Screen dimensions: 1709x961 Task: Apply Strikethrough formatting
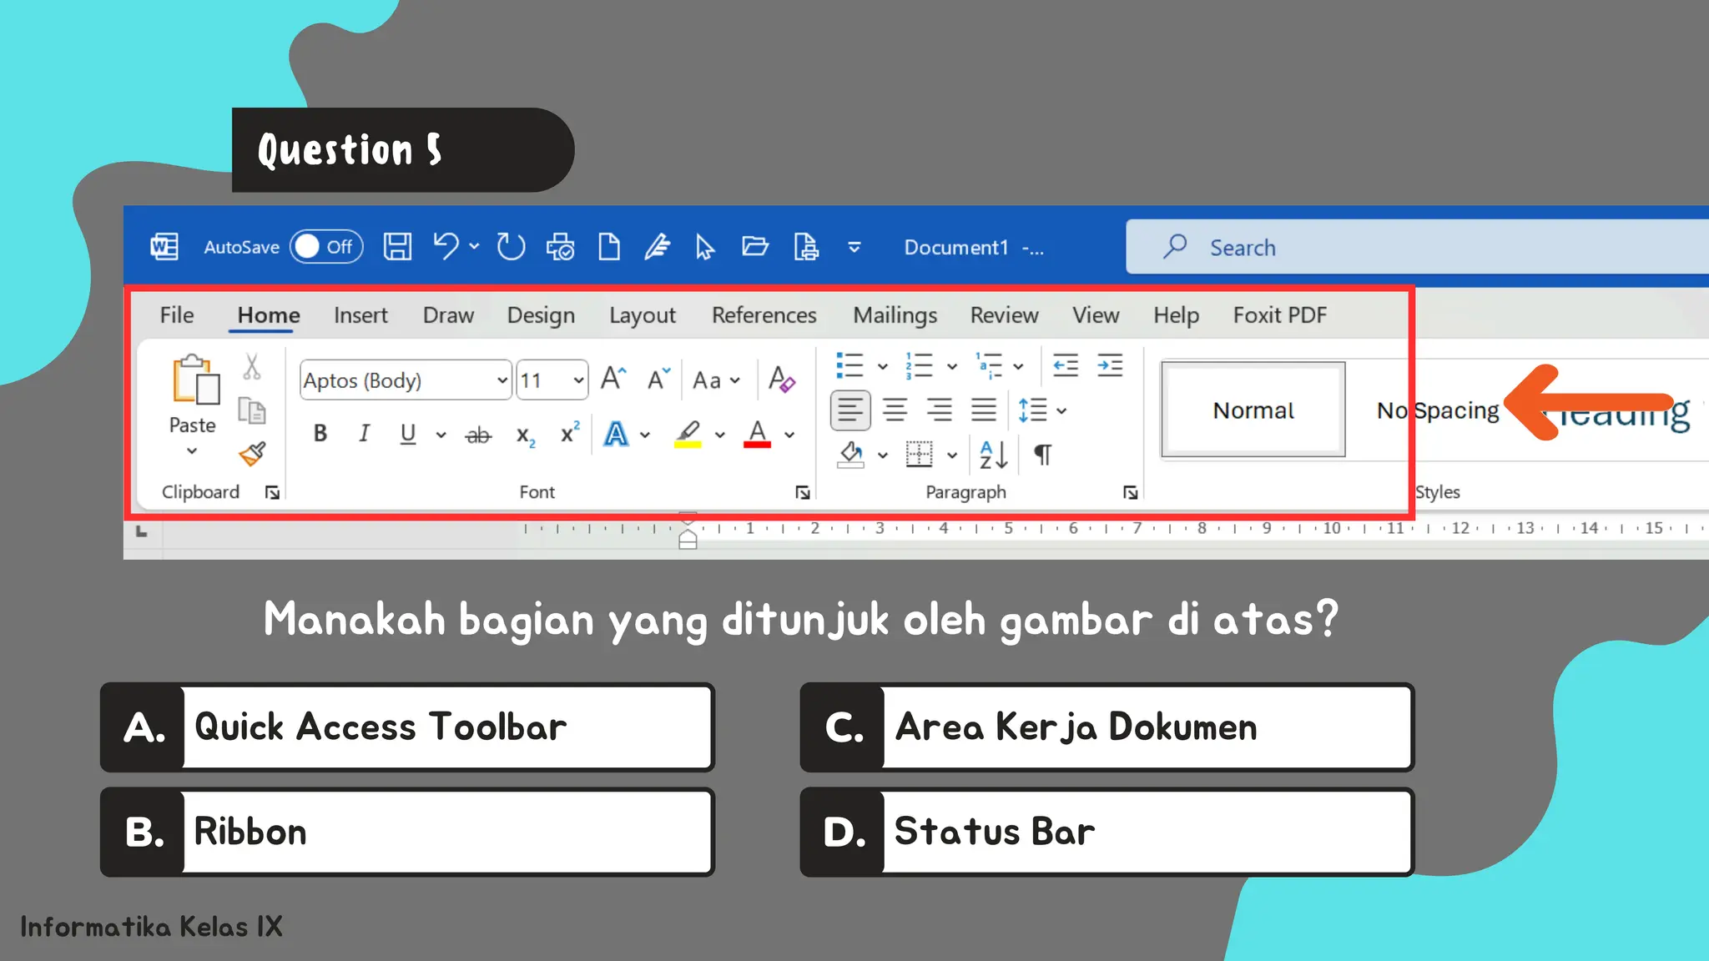pos(478,435)
